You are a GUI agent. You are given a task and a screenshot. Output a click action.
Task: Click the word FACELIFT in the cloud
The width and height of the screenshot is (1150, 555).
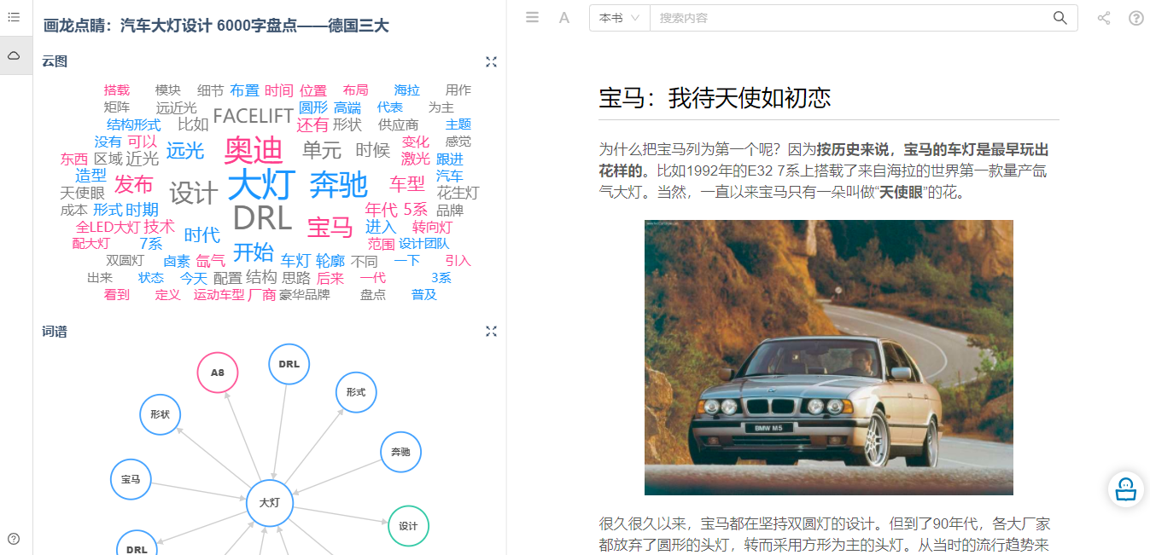253,116
